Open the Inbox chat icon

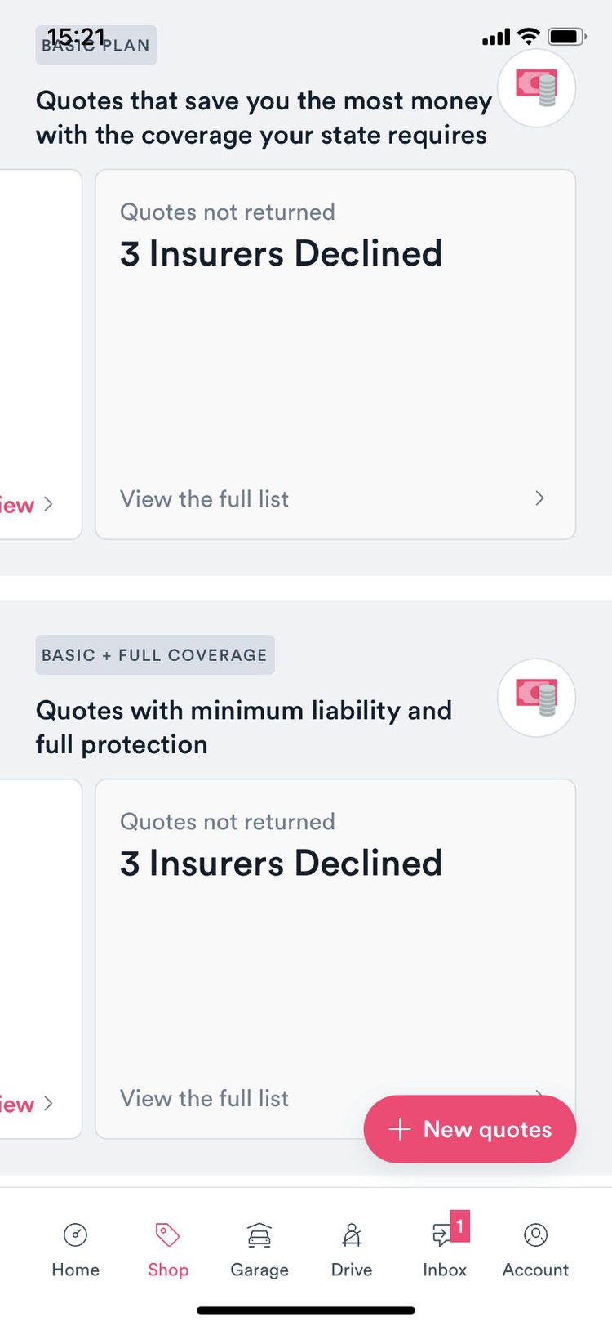441,1236
